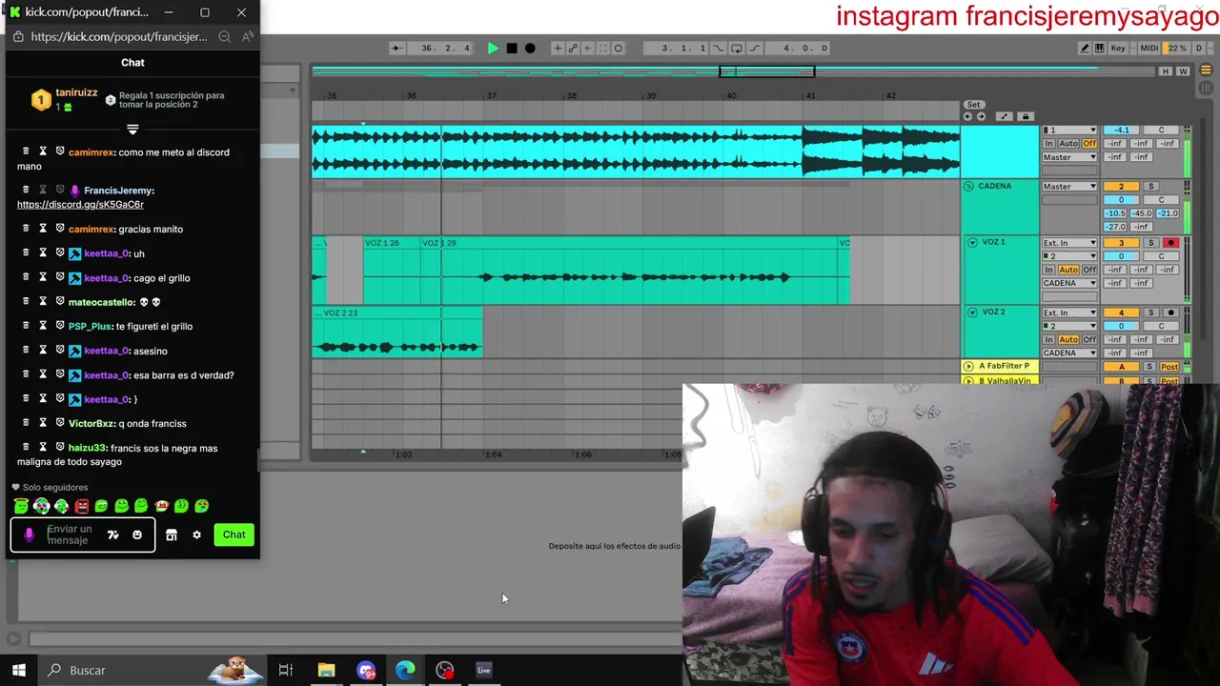Start playback with the green Play button

pos(493,48)
